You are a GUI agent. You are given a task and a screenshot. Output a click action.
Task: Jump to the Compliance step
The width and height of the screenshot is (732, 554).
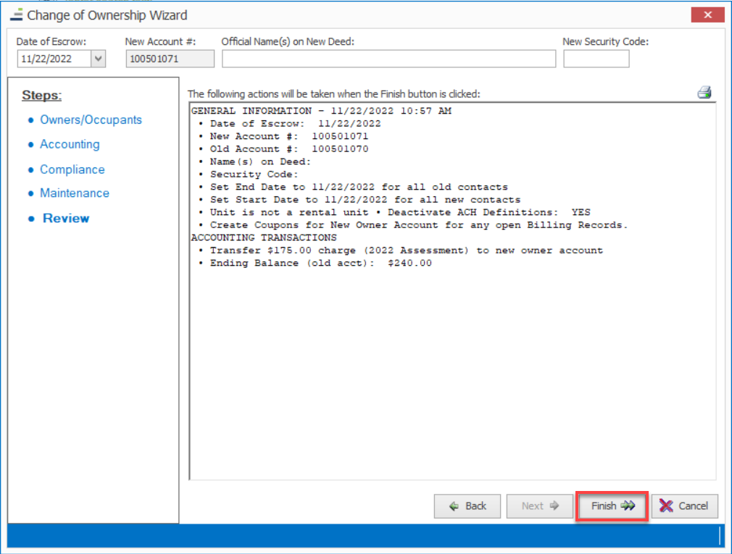[x=72, y=169]
